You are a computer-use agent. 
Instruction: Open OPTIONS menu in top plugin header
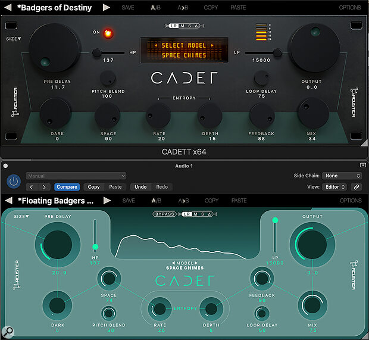pyautogui.click(x=350, y=8)
